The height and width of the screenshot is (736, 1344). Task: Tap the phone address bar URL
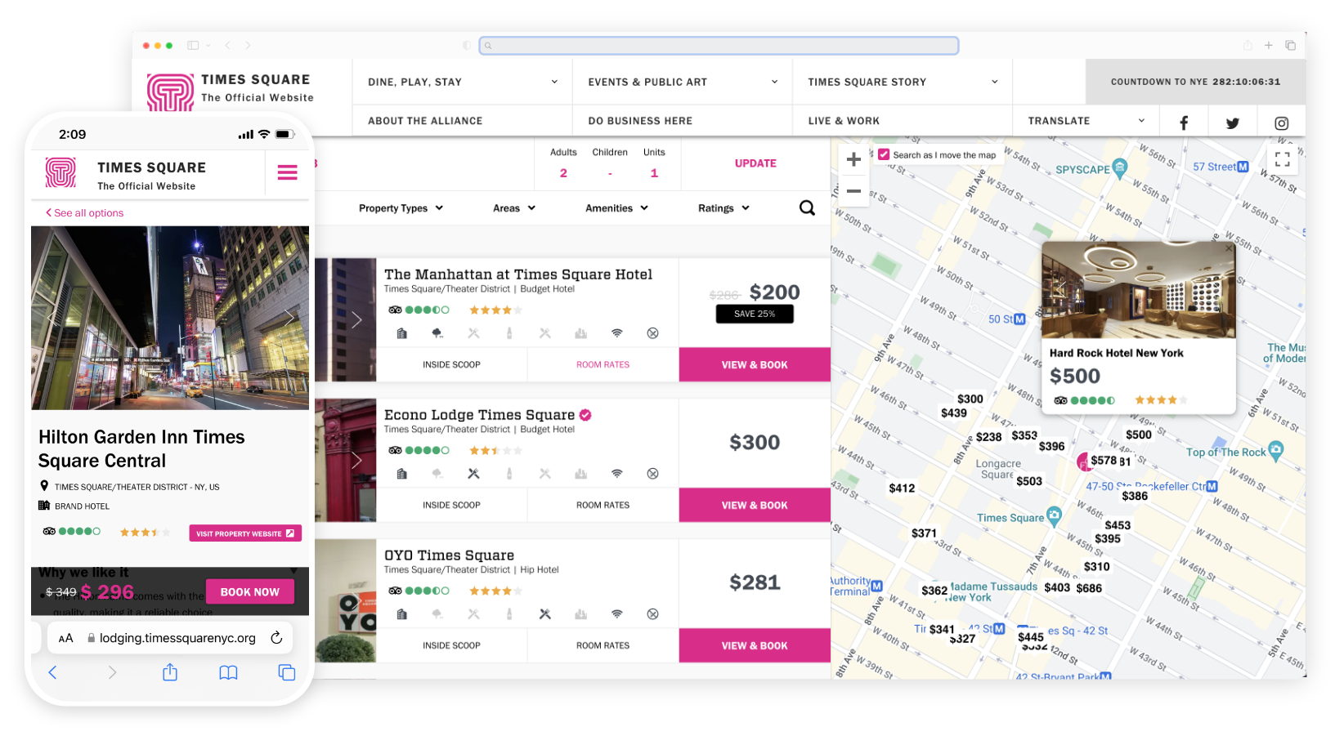(177, 638)
